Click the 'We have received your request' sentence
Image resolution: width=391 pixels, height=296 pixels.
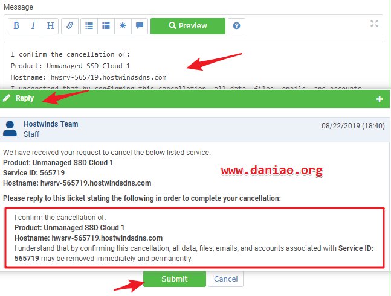click(x=107, y=153)
